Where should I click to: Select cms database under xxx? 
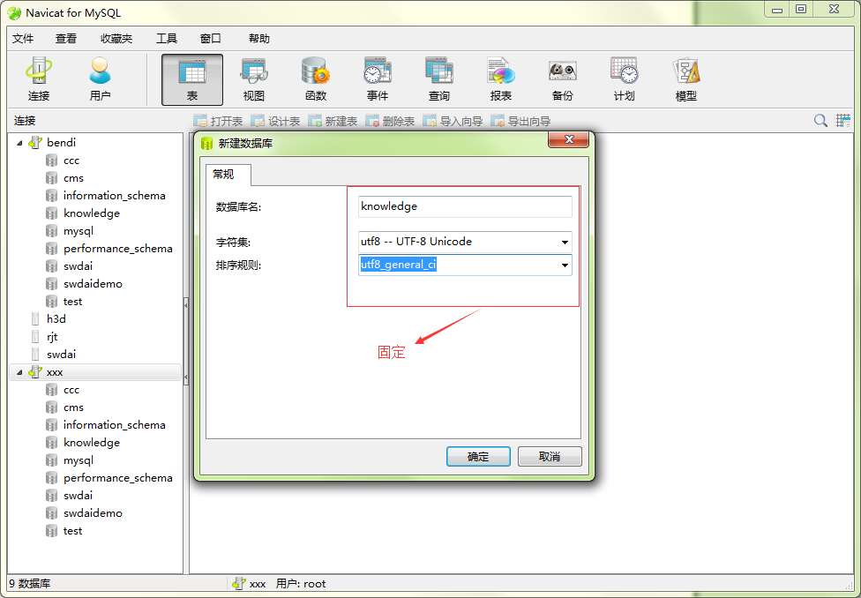[73, 407]
